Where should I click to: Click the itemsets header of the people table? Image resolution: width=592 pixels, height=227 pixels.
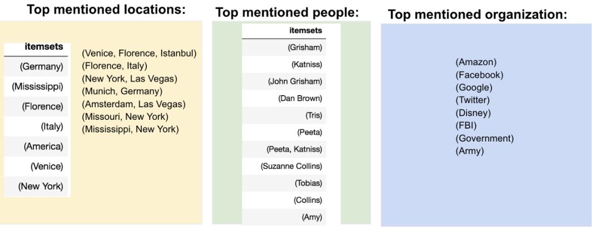[305, 31]
